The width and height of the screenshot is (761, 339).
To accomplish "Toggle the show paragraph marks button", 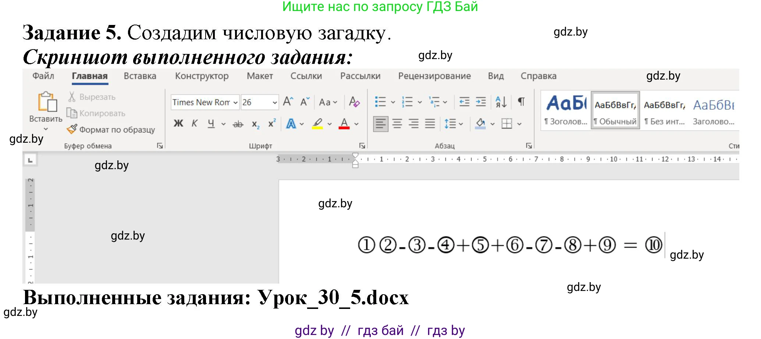I will tap(521, 101).
